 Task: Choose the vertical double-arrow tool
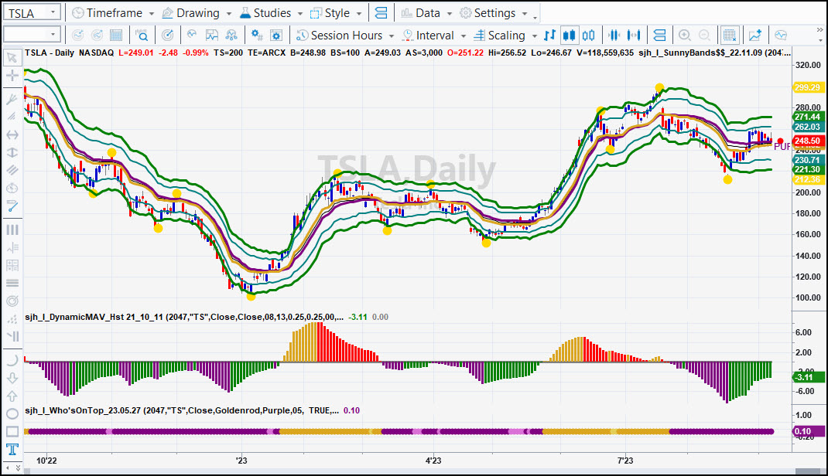tap(12, 152)
